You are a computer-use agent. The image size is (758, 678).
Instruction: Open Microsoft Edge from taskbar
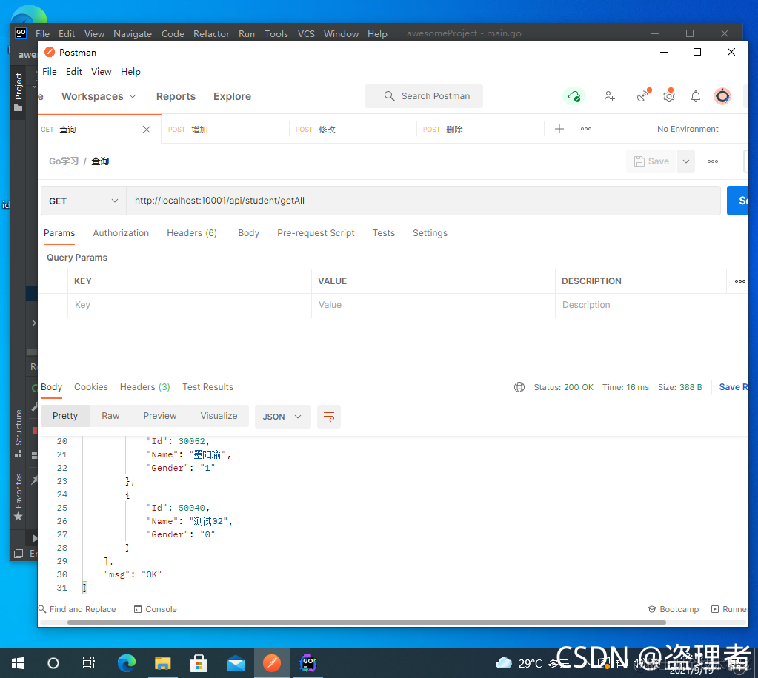click(127, 663)
